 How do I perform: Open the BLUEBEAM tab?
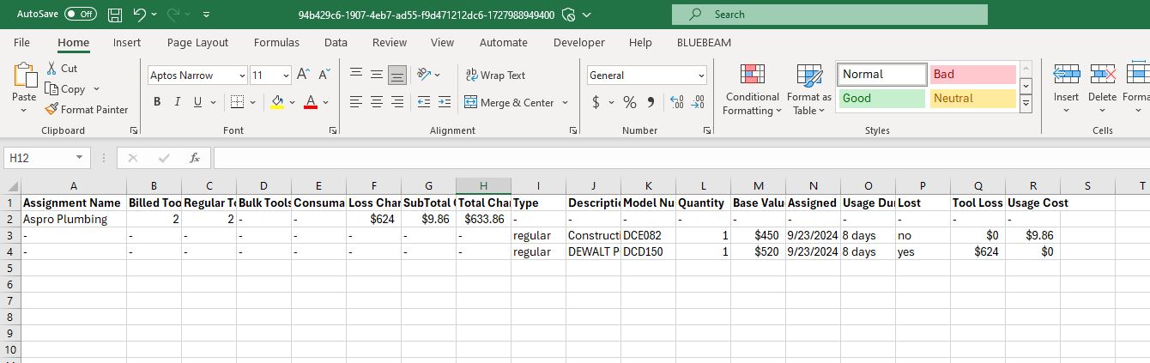pos(704,42)
